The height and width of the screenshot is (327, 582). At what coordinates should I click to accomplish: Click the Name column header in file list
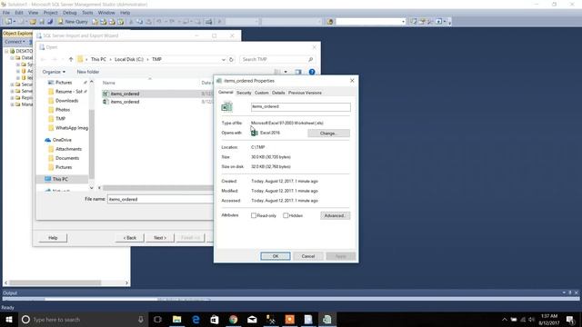[x=109, y=83]
